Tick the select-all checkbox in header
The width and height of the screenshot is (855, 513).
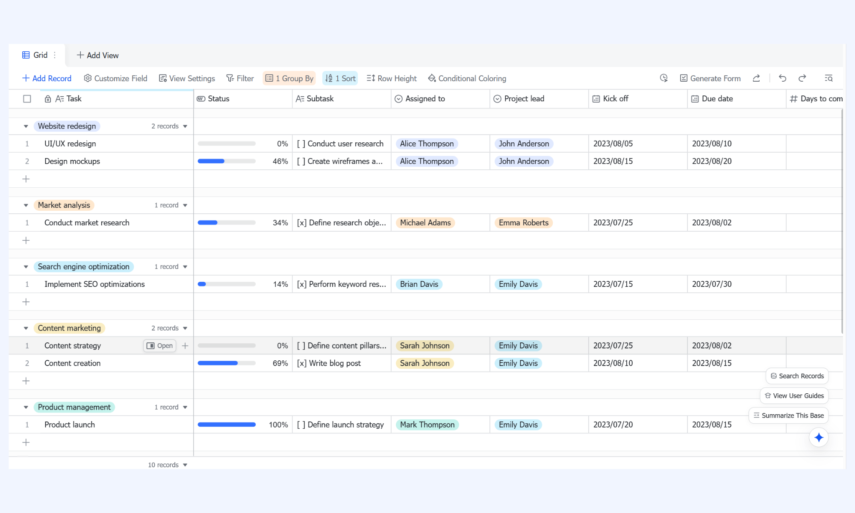pyautogui.click(x=27, y=99)
